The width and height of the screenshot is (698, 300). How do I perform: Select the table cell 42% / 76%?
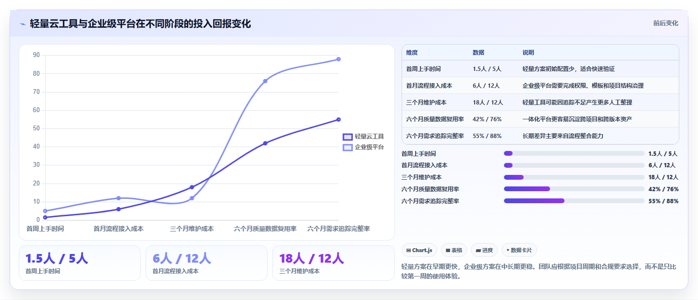point(487,119)
